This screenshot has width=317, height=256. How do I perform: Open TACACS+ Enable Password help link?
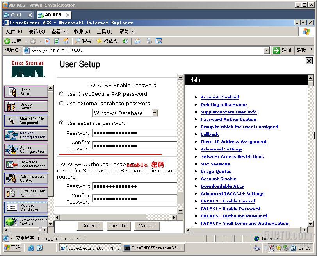tap(230, 208)
